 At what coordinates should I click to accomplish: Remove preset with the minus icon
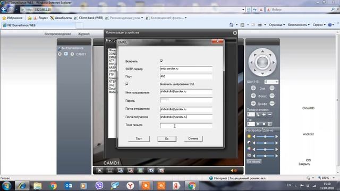click(x=270, y=115)
